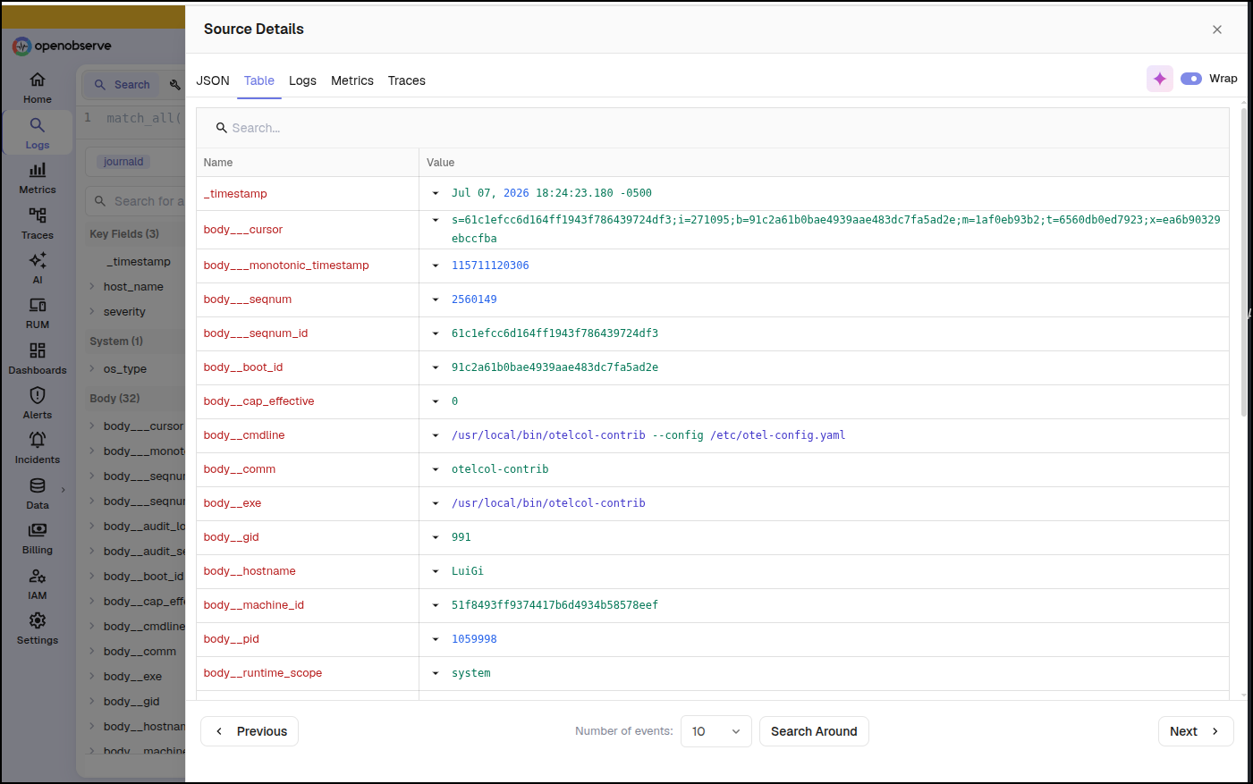
Task: Select the Table tab
Action: [x=259, y=80]
